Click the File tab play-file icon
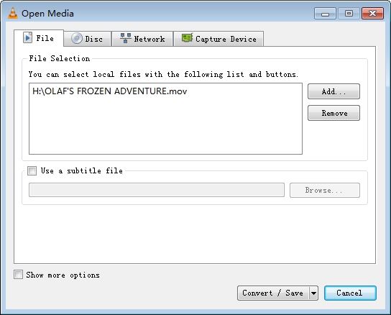The image size is (391, 315). click(x=27, y=37)
